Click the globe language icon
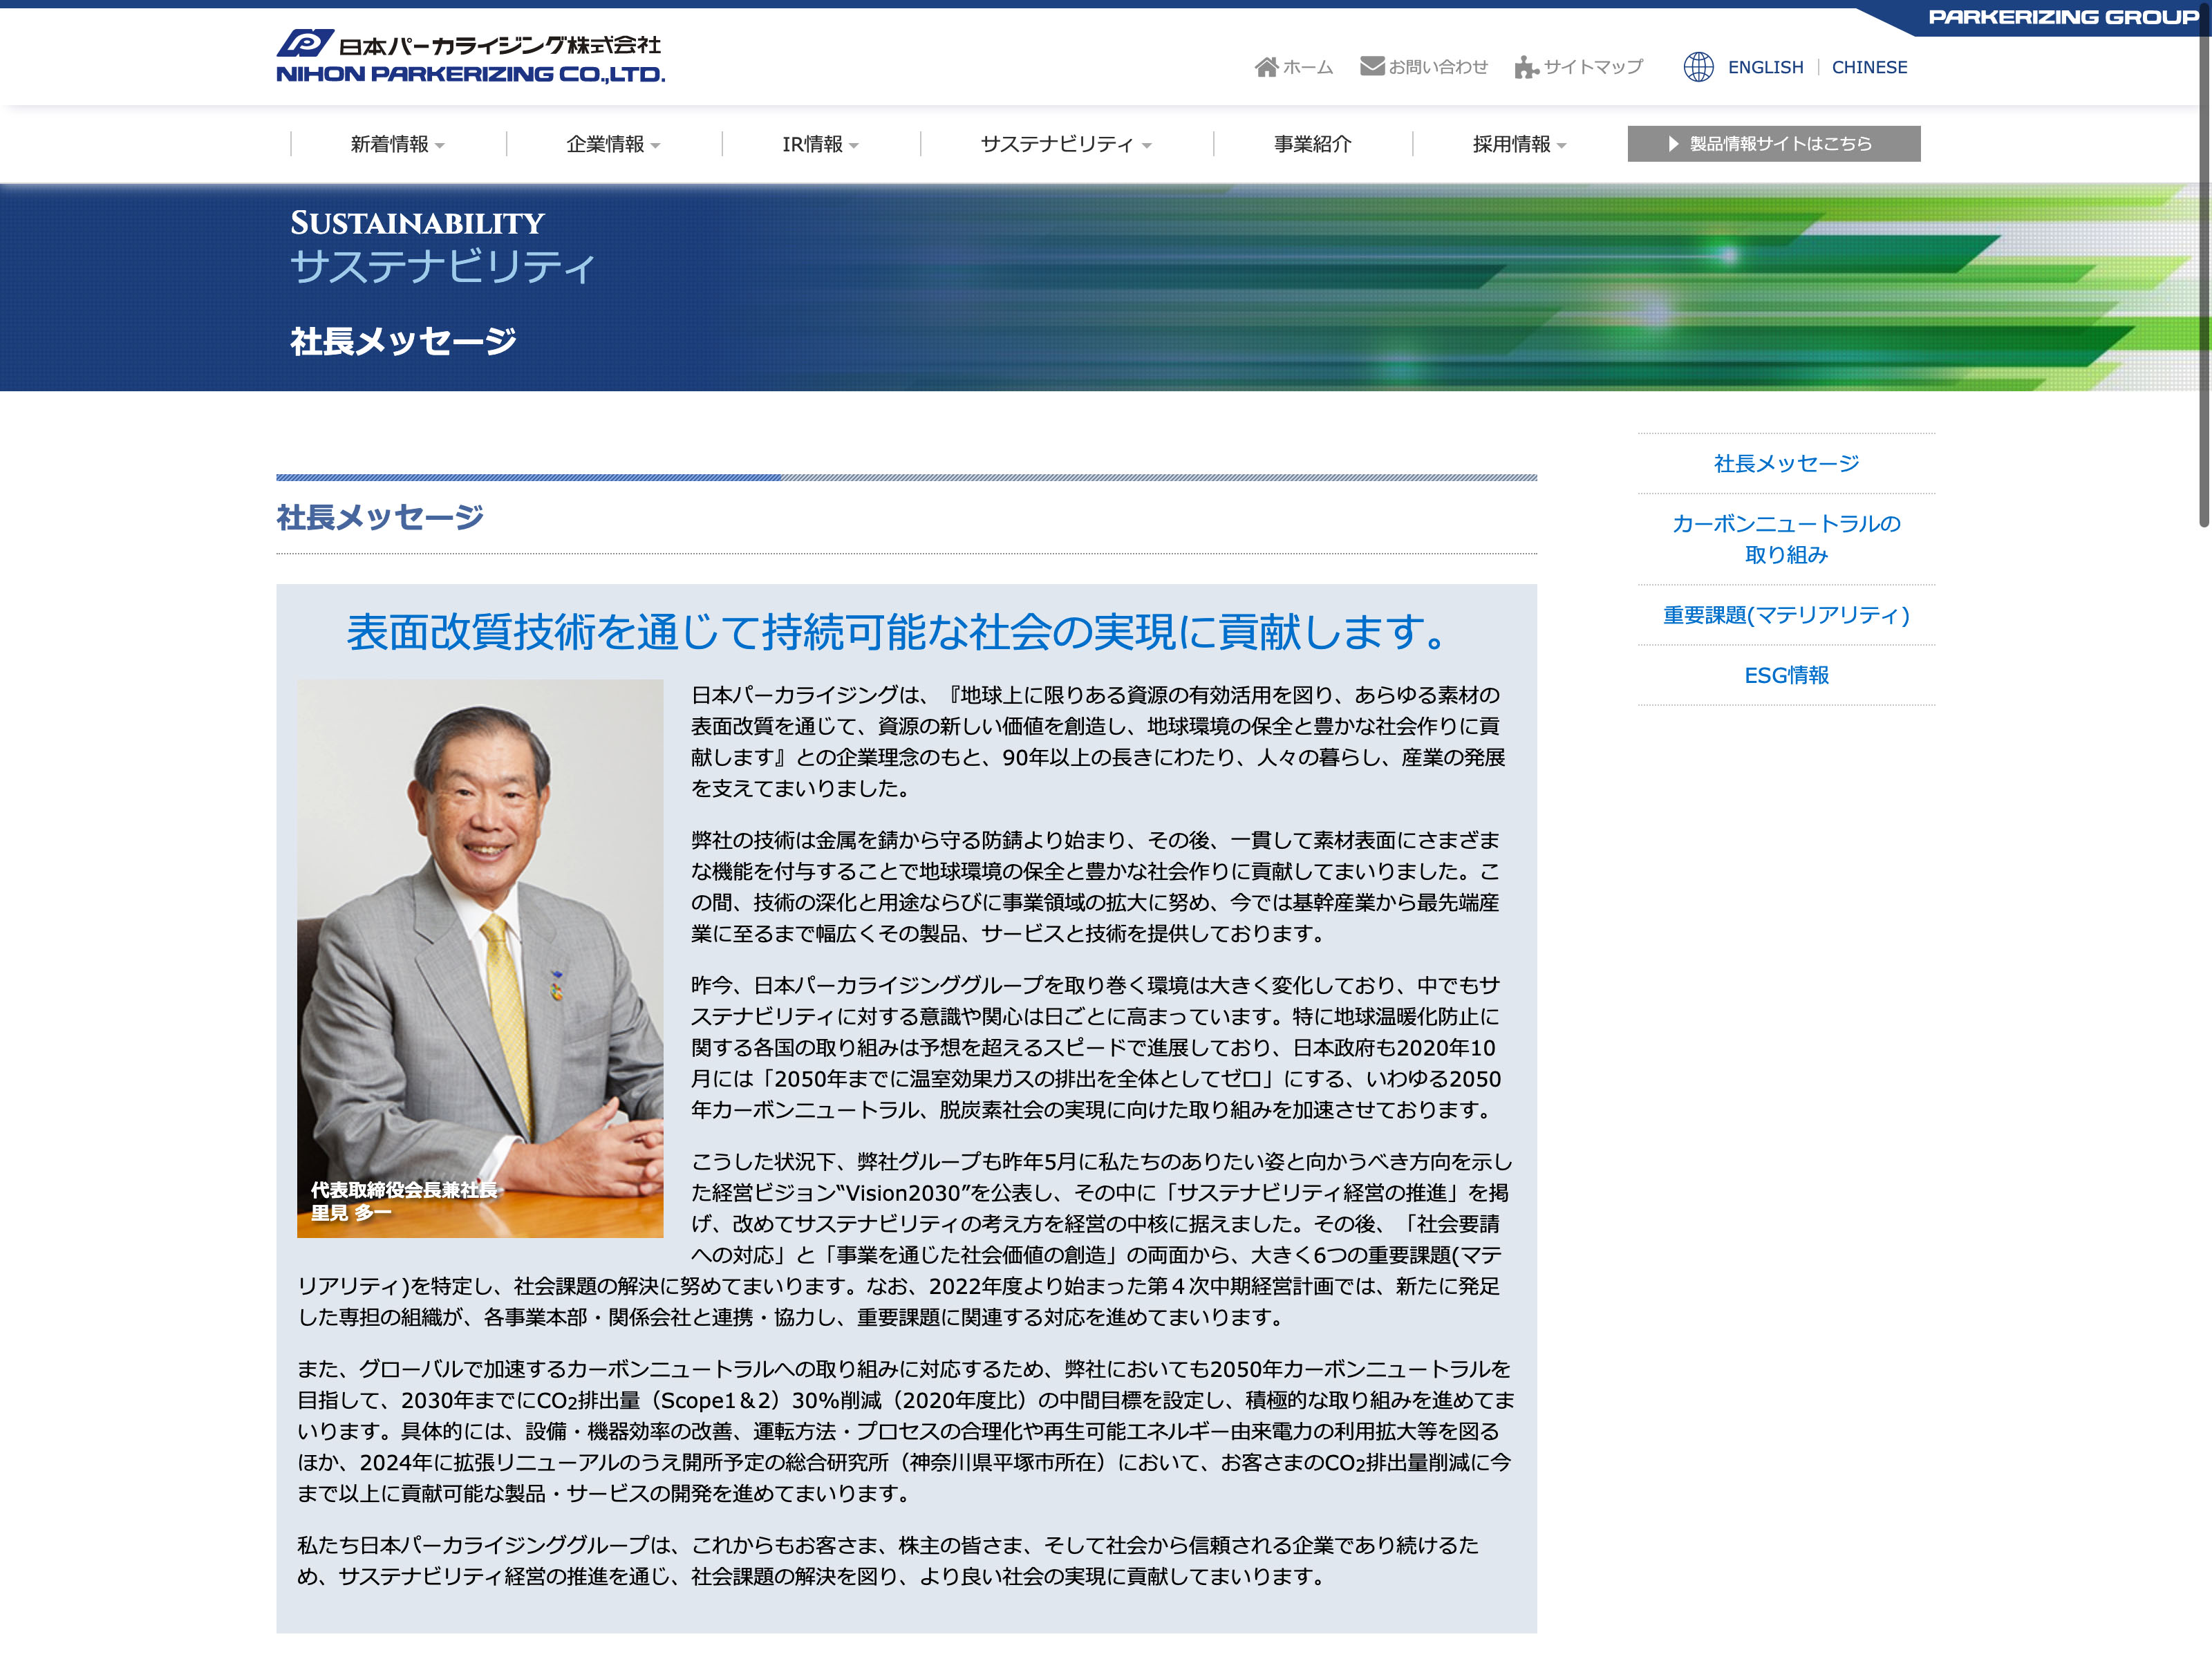The height and width of the screenshot is (1659, 2212). click(1698, 67)
